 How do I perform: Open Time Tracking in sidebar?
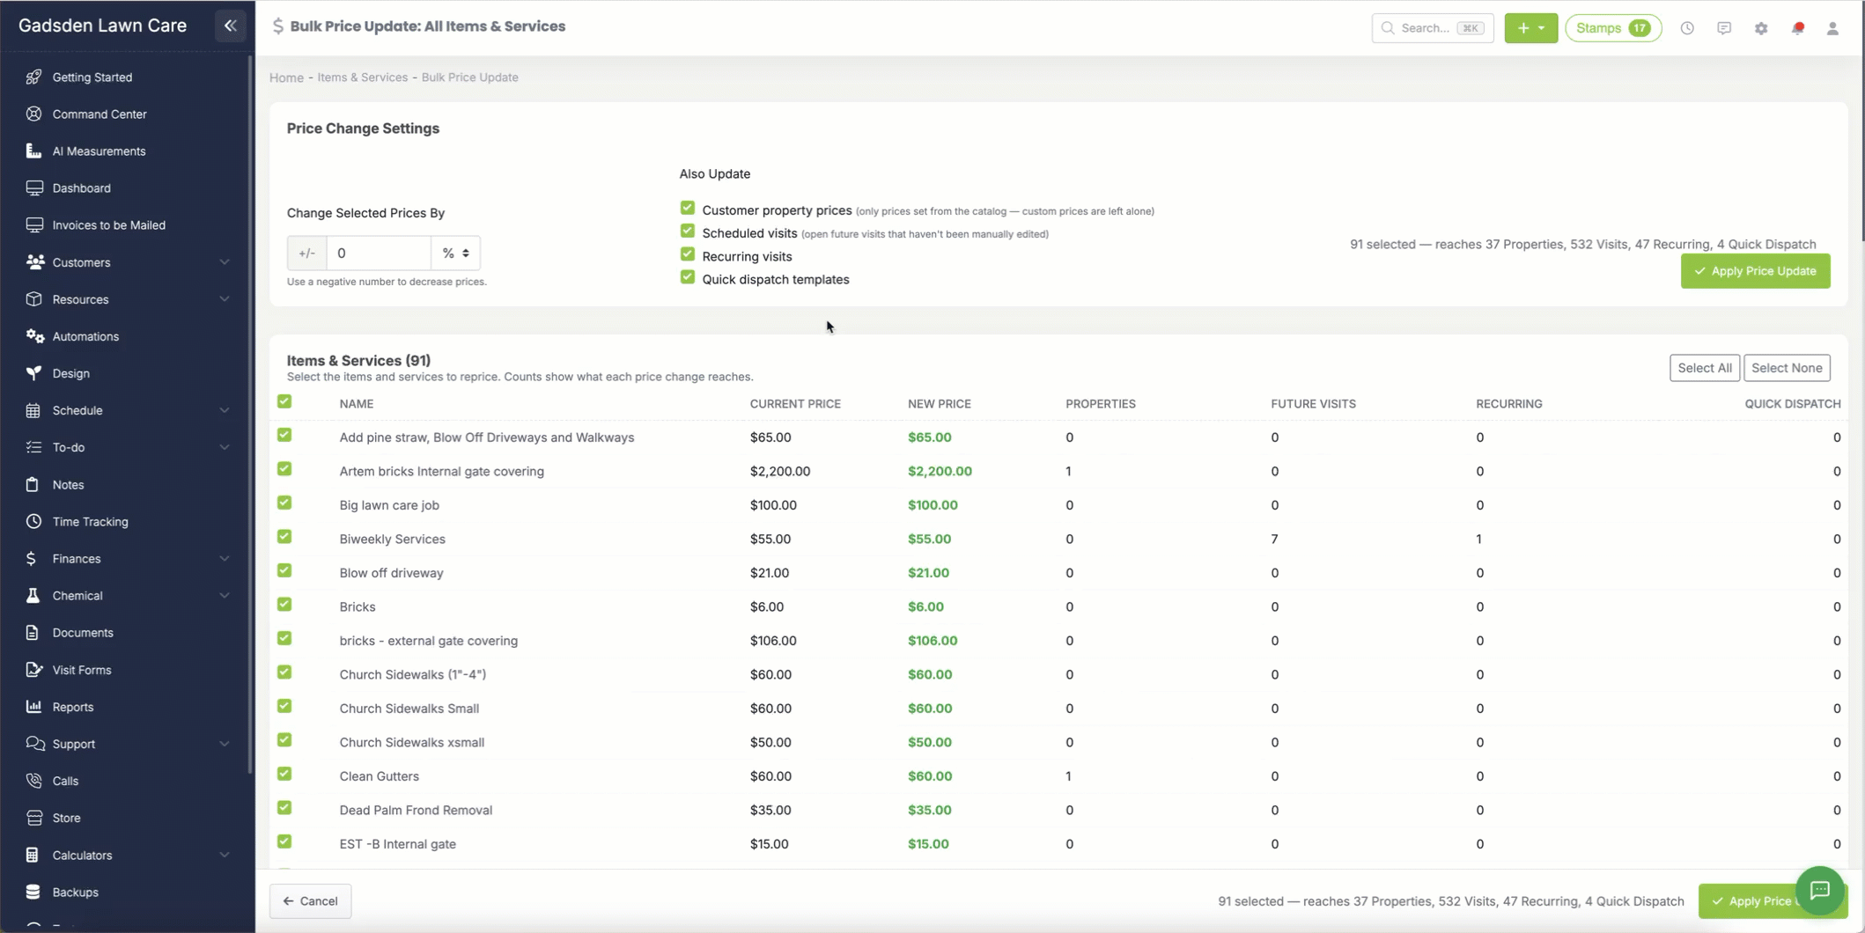[90, 521]
